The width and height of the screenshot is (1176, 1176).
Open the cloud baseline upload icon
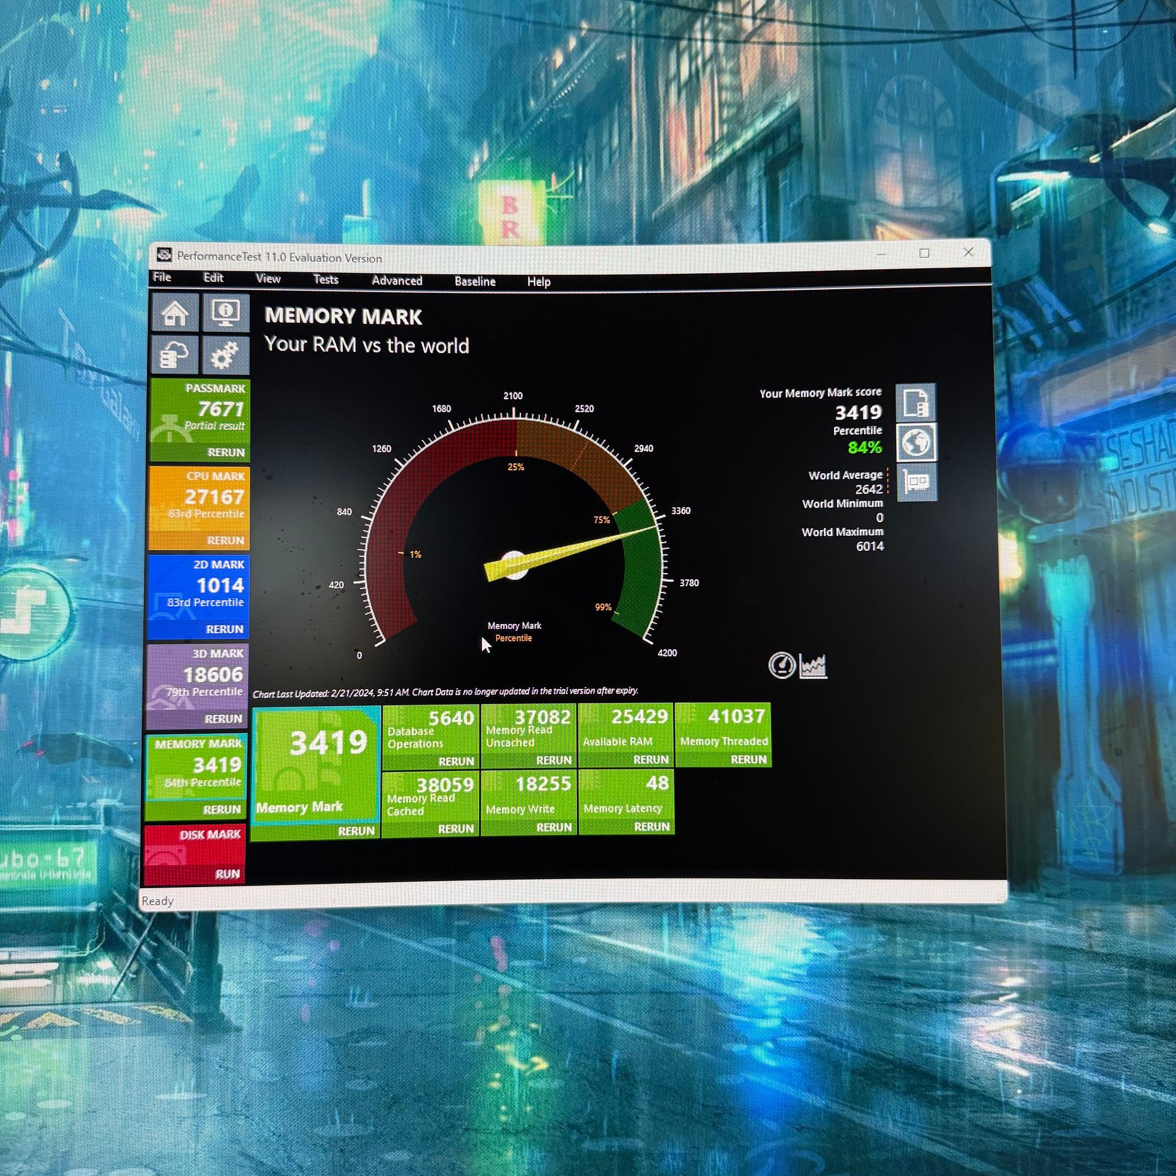tap(175, 354)
